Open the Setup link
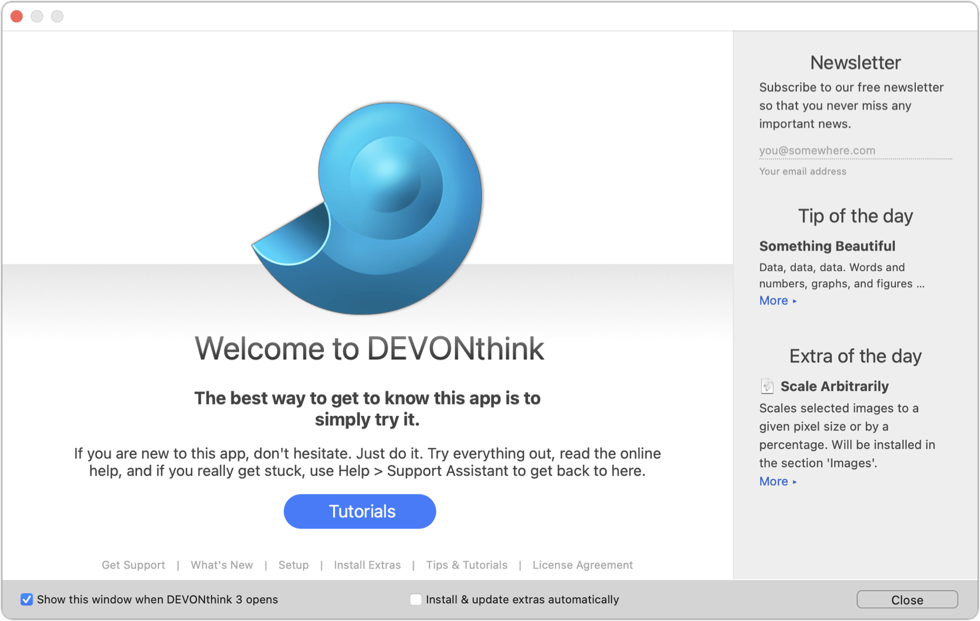Image resolution: width=980 pixels, height=621 pixels. 294,565
